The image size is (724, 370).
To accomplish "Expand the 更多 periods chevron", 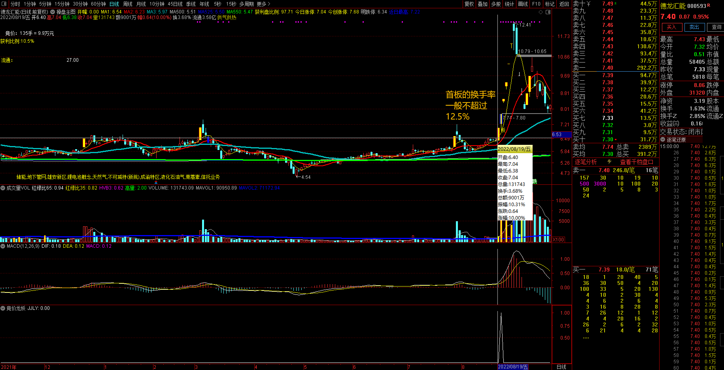I will coord(269,4).
